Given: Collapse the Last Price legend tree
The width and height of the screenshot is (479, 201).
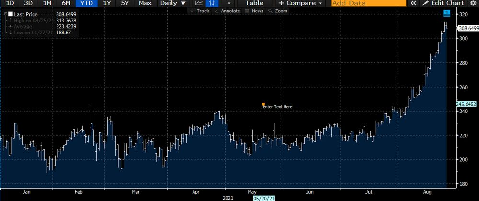Looking at the screenshot, I should pos(4,15).
